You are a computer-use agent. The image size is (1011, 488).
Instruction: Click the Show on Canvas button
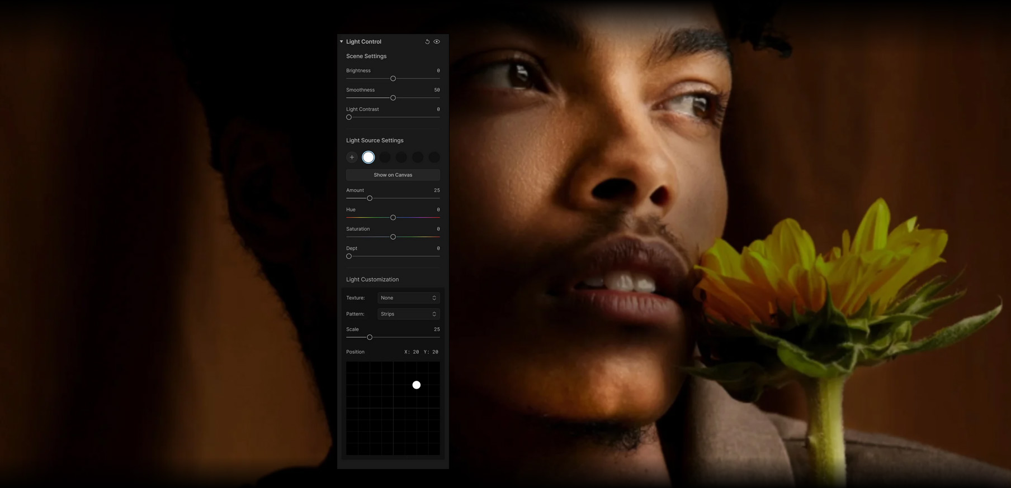coord(393,175)
